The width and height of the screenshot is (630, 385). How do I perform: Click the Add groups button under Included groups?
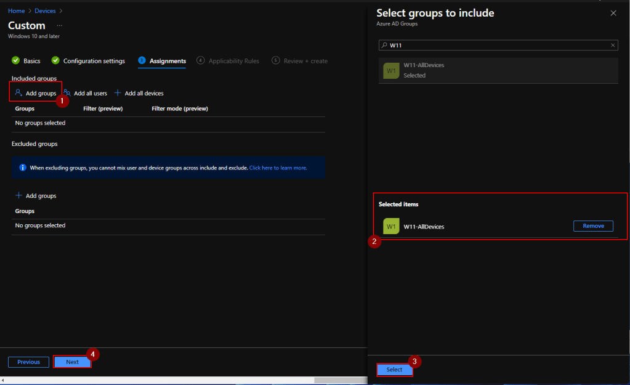coord(36,93)
